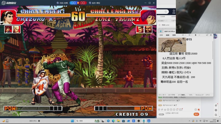This screenshot has height=124, width=221.
Task: Click the zoom level 100% in Notepad status bar
Action: click(191, 95)
